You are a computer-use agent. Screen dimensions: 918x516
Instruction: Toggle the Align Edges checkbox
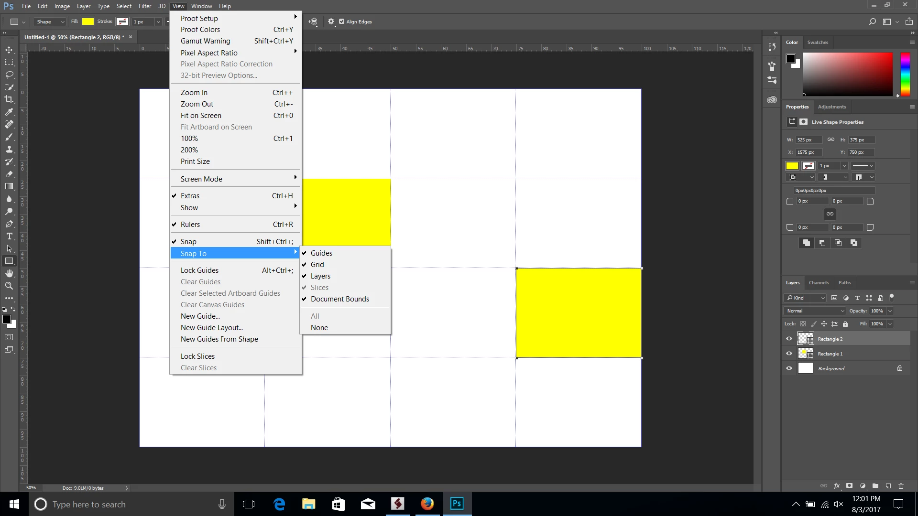[341, 21]
